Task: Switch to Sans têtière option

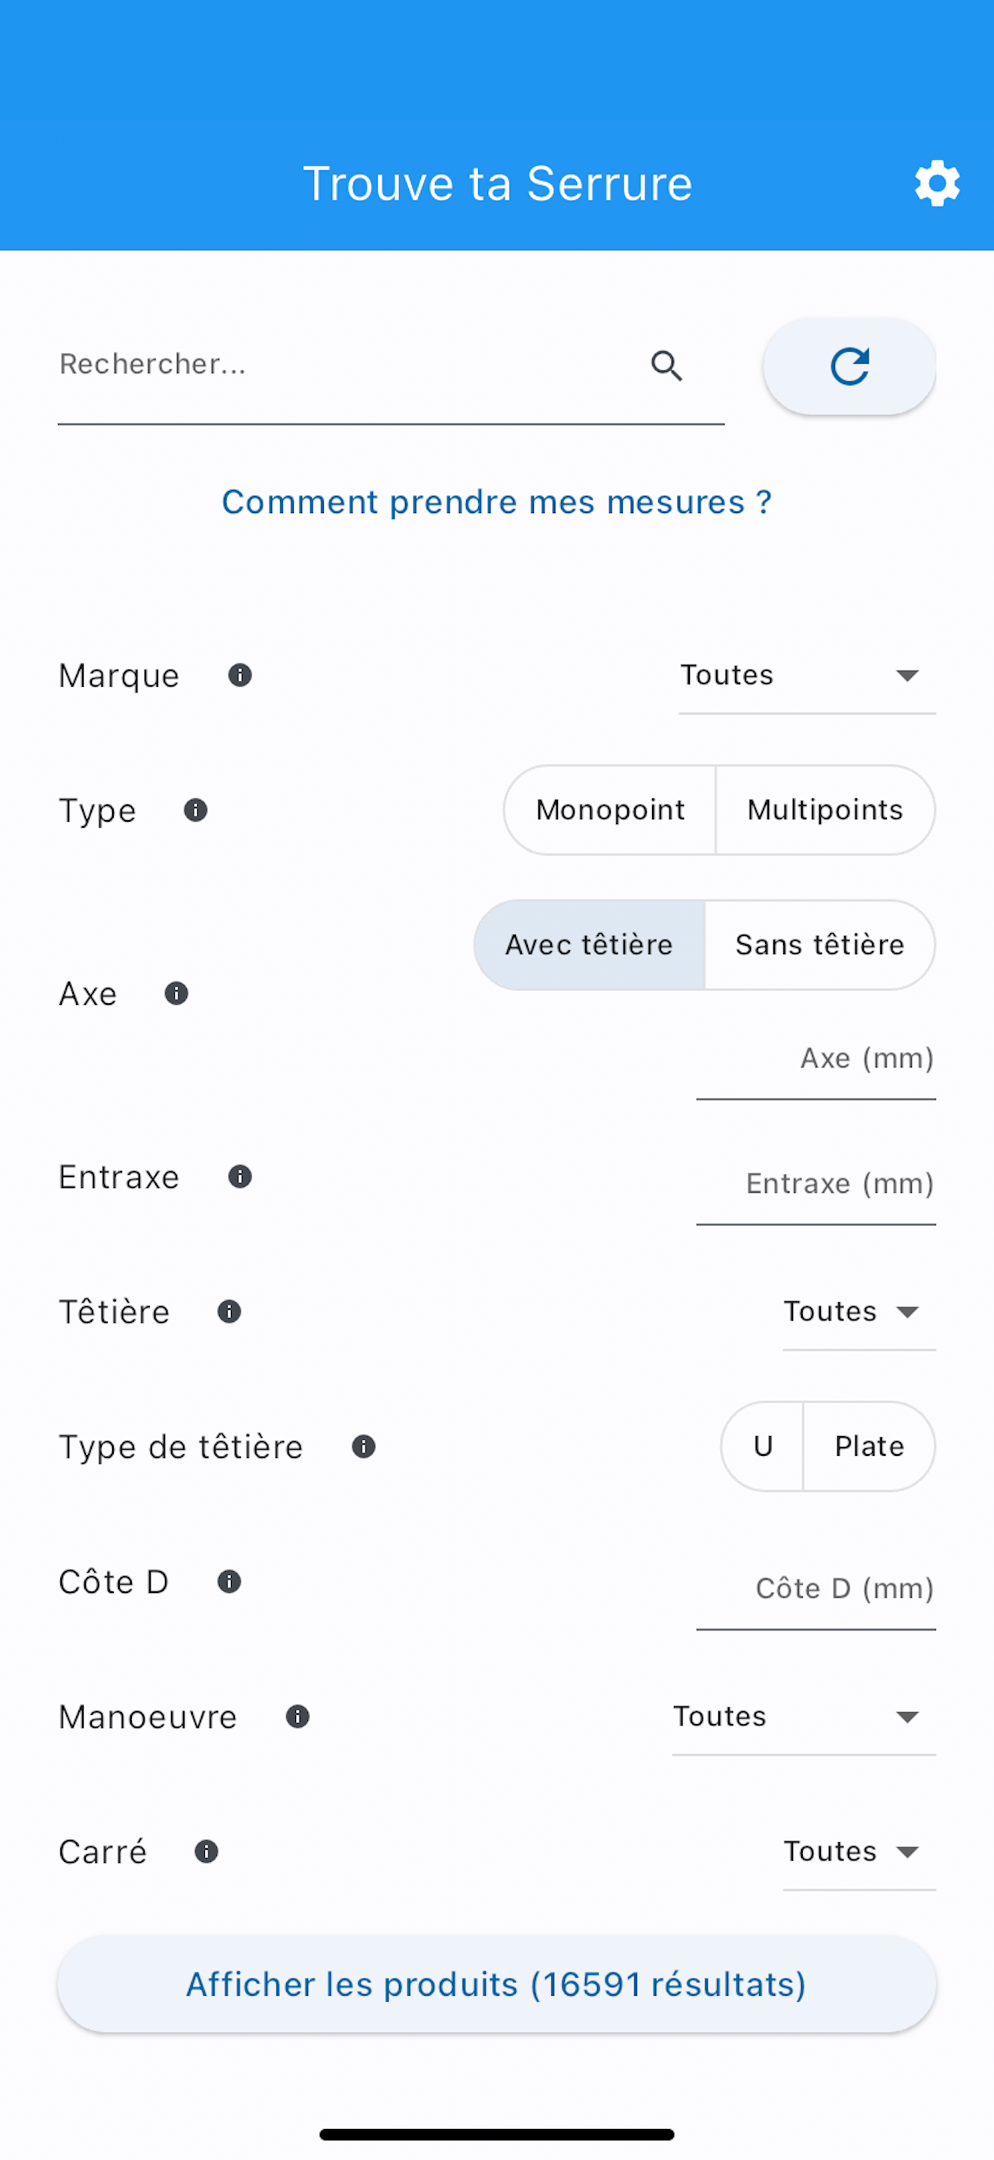Action: click(819, 944)
